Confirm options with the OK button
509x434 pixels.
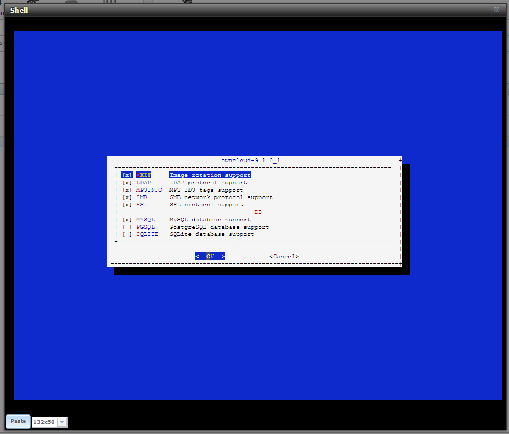coord(210,257)
